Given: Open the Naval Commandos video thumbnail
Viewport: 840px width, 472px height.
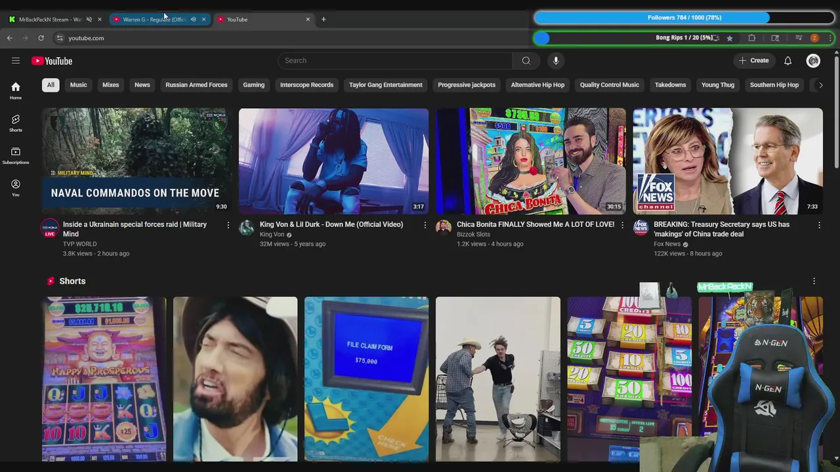Looking at the screenshot, I should click(136, 161).
